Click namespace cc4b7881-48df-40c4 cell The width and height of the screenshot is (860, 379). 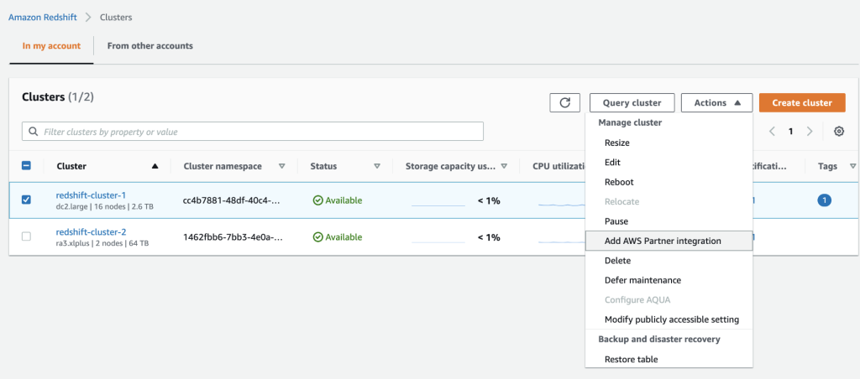tap(233, 200)
